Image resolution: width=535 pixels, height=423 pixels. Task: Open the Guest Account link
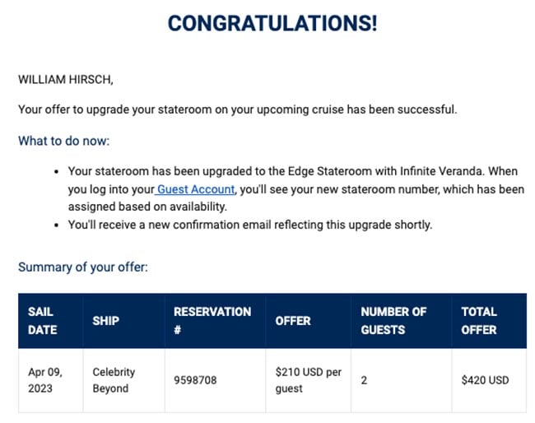pos(196,189)
